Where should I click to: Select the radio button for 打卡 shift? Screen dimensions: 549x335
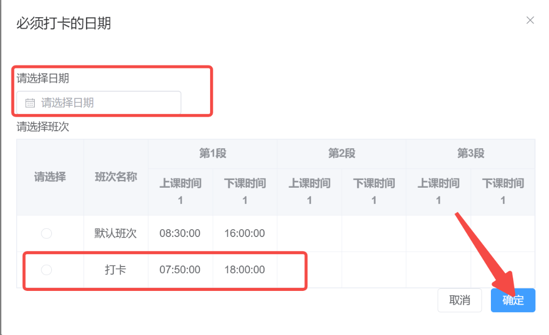tap(46, 270)
